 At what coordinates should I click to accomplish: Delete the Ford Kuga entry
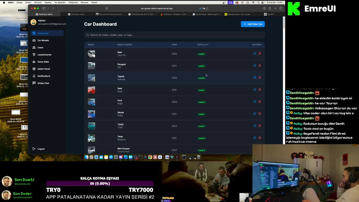260,102
